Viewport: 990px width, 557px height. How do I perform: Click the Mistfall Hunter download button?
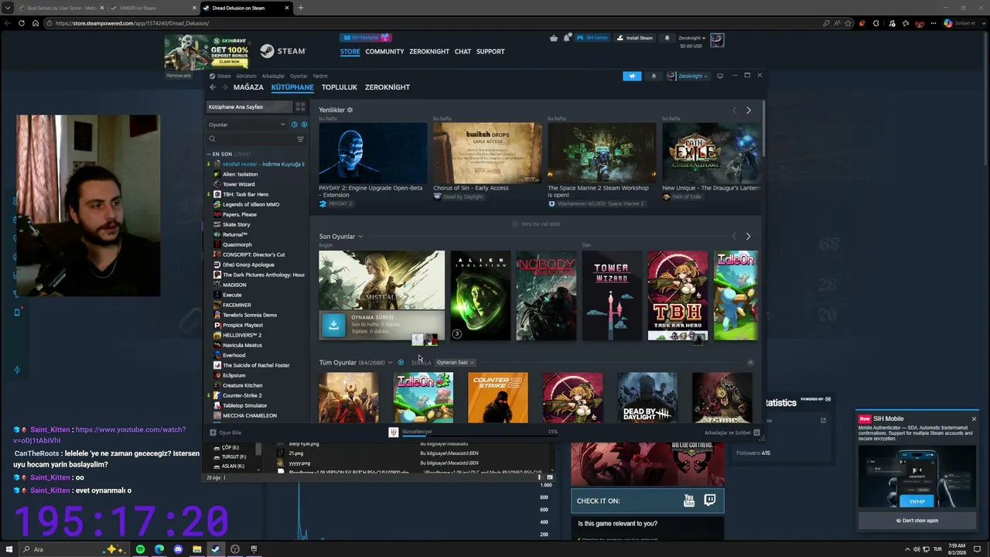tap(333, 325)
